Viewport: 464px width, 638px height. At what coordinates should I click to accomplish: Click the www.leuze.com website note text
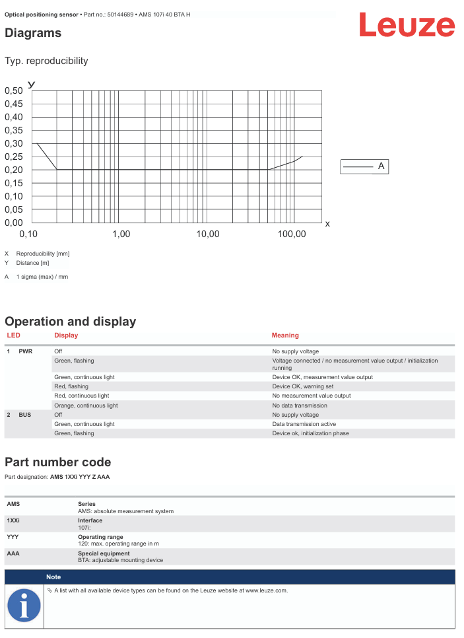tap(171, 590)
